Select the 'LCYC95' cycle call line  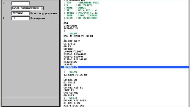click(x=68, y=64)
